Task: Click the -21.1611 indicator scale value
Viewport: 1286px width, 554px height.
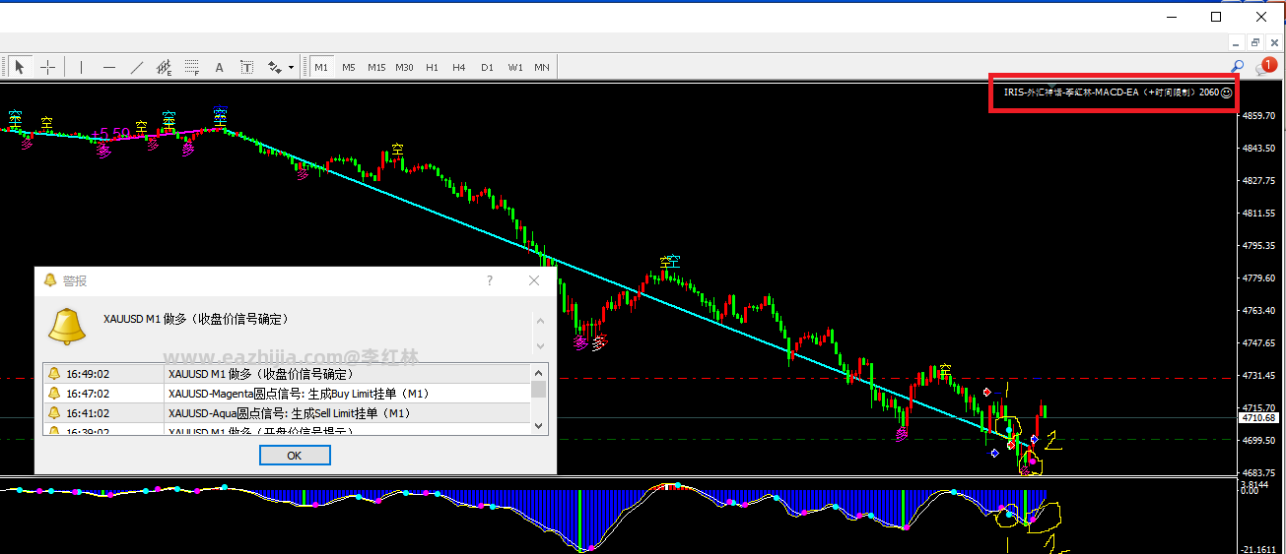Action: pyautogui.click(x=1259, y=549)
